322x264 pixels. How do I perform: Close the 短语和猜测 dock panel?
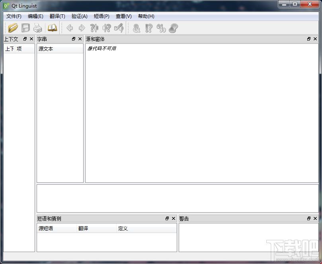pos(174,218)
